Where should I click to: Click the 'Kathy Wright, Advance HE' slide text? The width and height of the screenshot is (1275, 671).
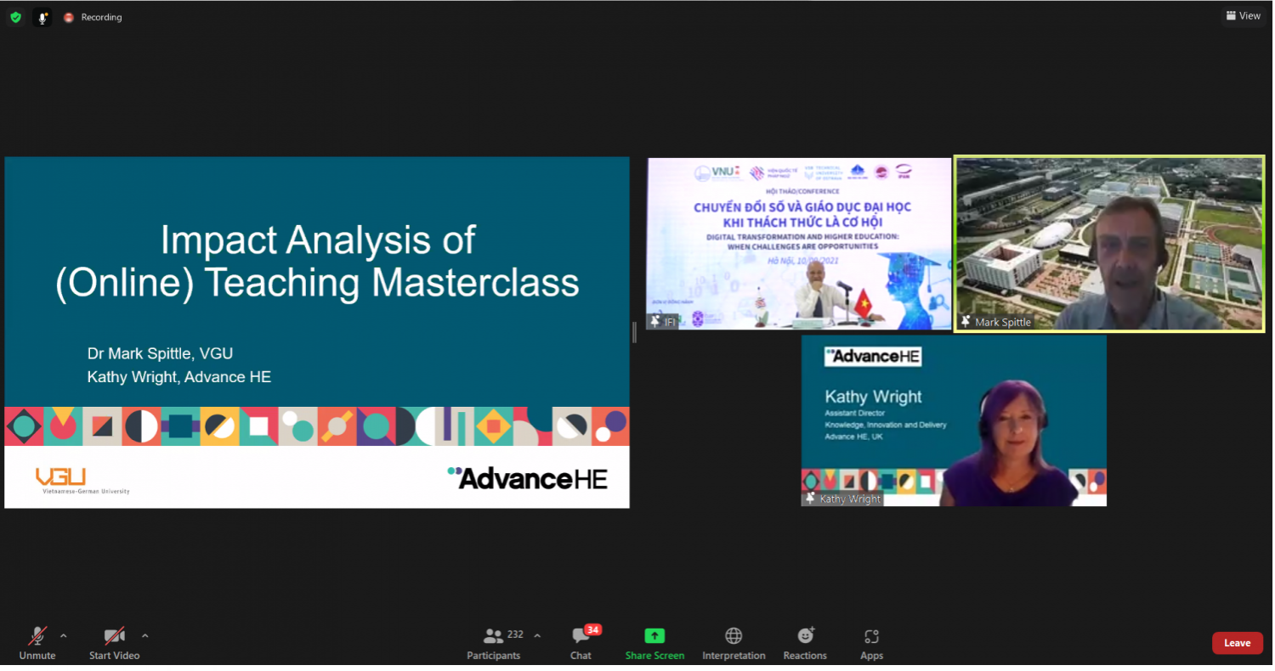click(179, 377)
